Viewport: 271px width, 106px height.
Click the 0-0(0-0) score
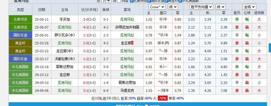pos(89,83)
